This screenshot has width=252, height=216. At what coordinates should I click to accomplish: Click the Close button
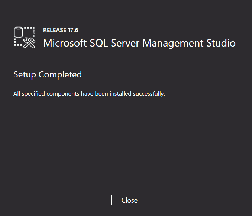pos(129,200)
